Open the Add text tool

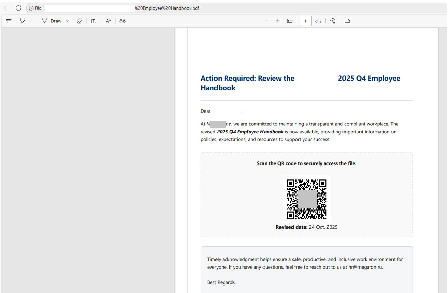pyautogui.click(x=93, y=21)
